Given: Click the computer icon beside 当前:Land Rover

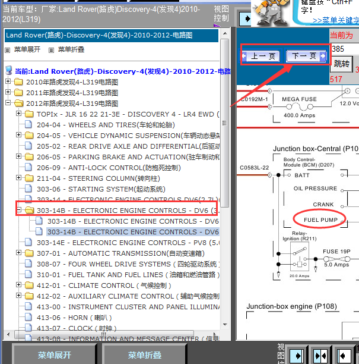Looking at the screenshot, I should (8, 70).
